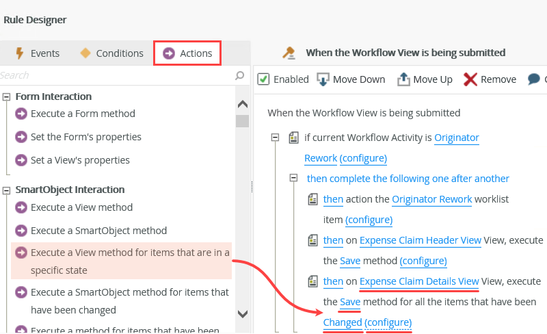Click the comment speech bubble icon
Screen dimensions: 547x334
click(x=534, y=79)
